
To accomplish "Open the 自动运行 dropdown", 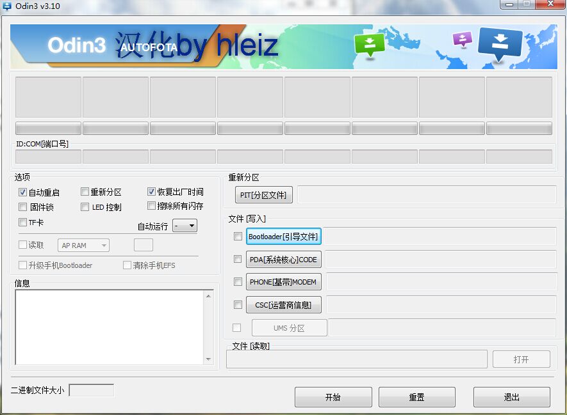I will (x=185, y=226).
